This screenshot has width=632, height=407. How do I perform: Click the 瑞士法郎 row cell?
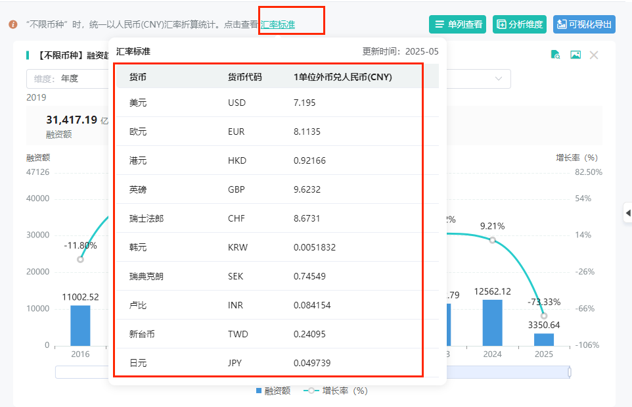147,219
